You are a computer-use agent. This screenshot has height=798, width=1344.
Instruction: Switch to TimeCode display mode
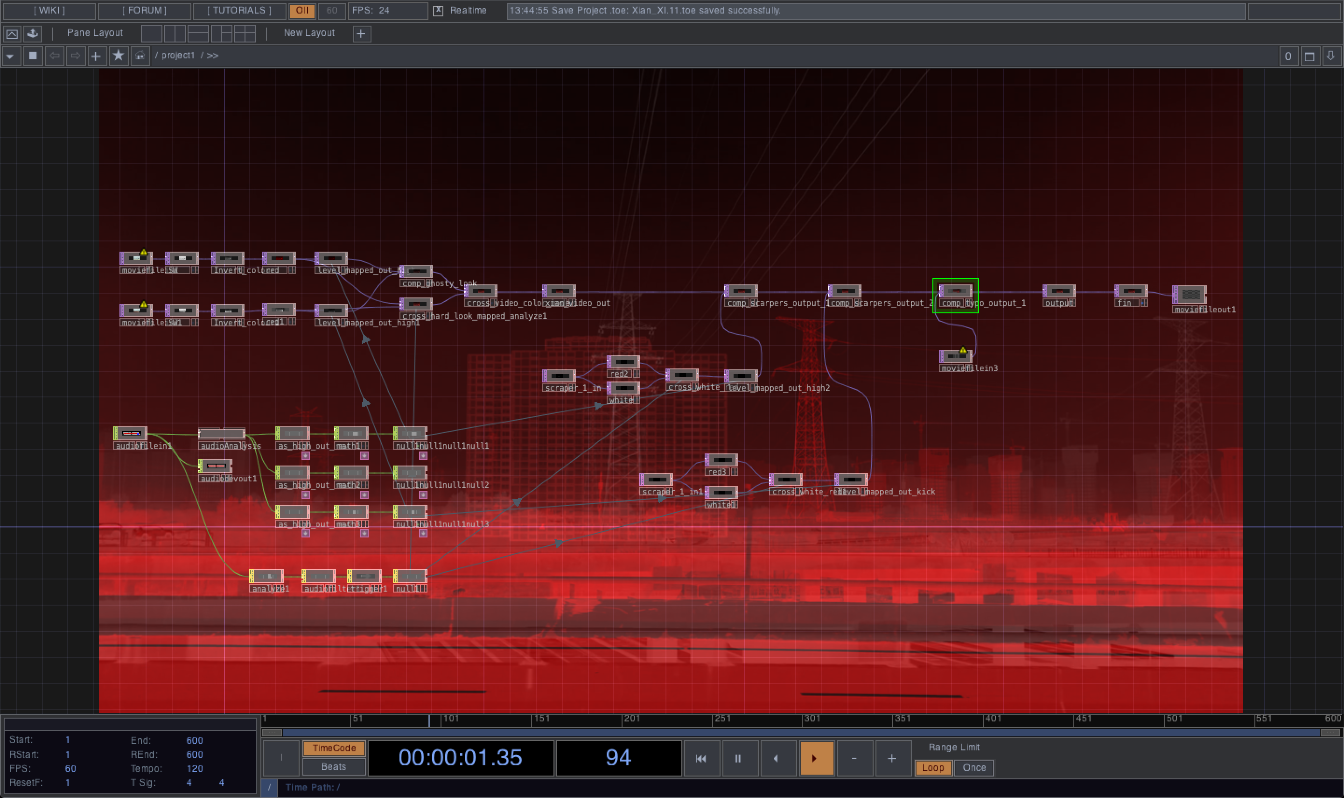pos(334,748)
